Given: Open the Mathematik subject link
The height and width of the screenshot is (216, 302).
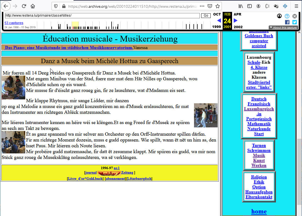Looking at the screenshot, I should [259, 124].
